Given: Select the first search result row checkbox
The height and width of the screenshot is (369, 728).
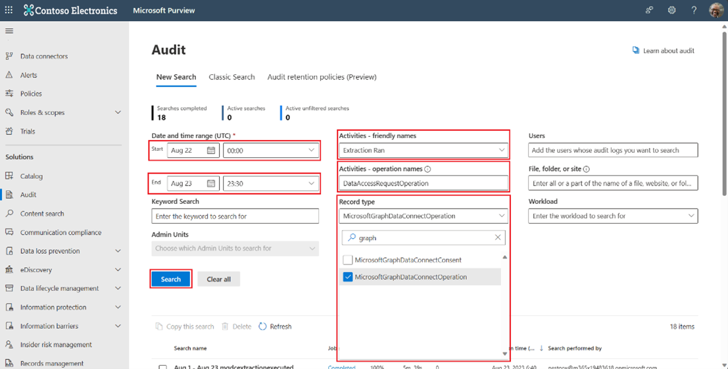Looking at the screenshot, I should (162, 367).
